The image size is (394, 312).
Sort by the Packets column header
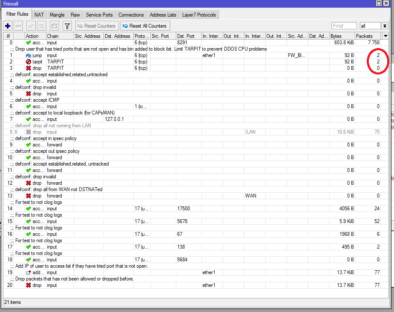(x=368, y=36)
